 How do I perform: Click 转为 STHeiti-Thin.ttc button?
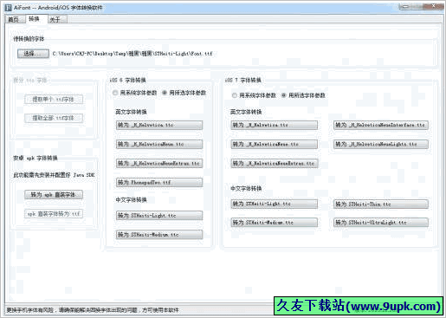(x=381, y=204)
